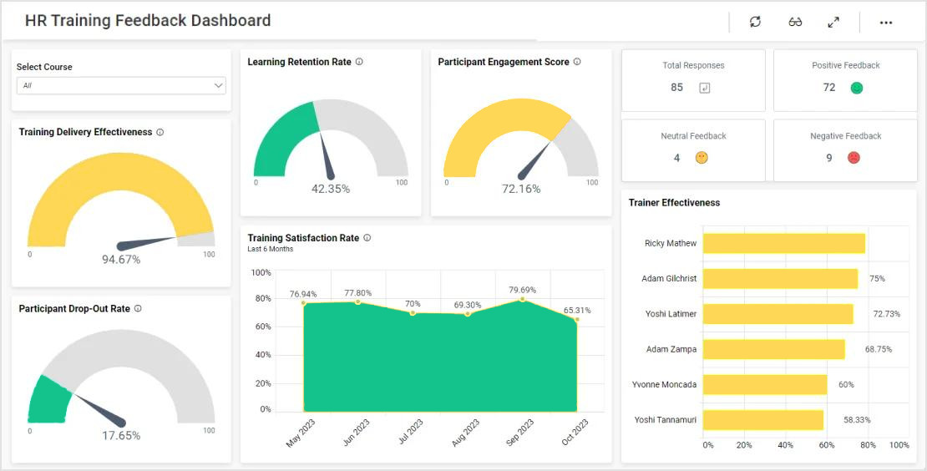Open the Select Course dropdown

point(121,86)
